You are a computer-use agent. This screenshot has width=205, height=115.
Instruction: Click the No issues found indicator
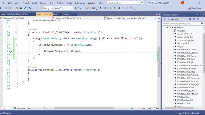(22, 108)
